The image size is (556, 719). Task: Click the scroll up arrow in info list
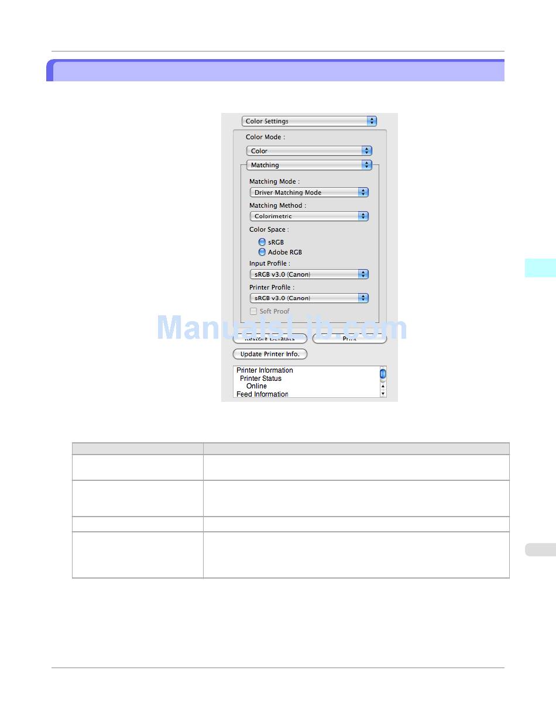(x=383, y=386)
